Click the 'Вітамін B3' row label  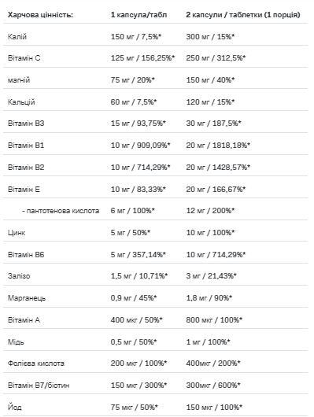[x=26, y=124]
